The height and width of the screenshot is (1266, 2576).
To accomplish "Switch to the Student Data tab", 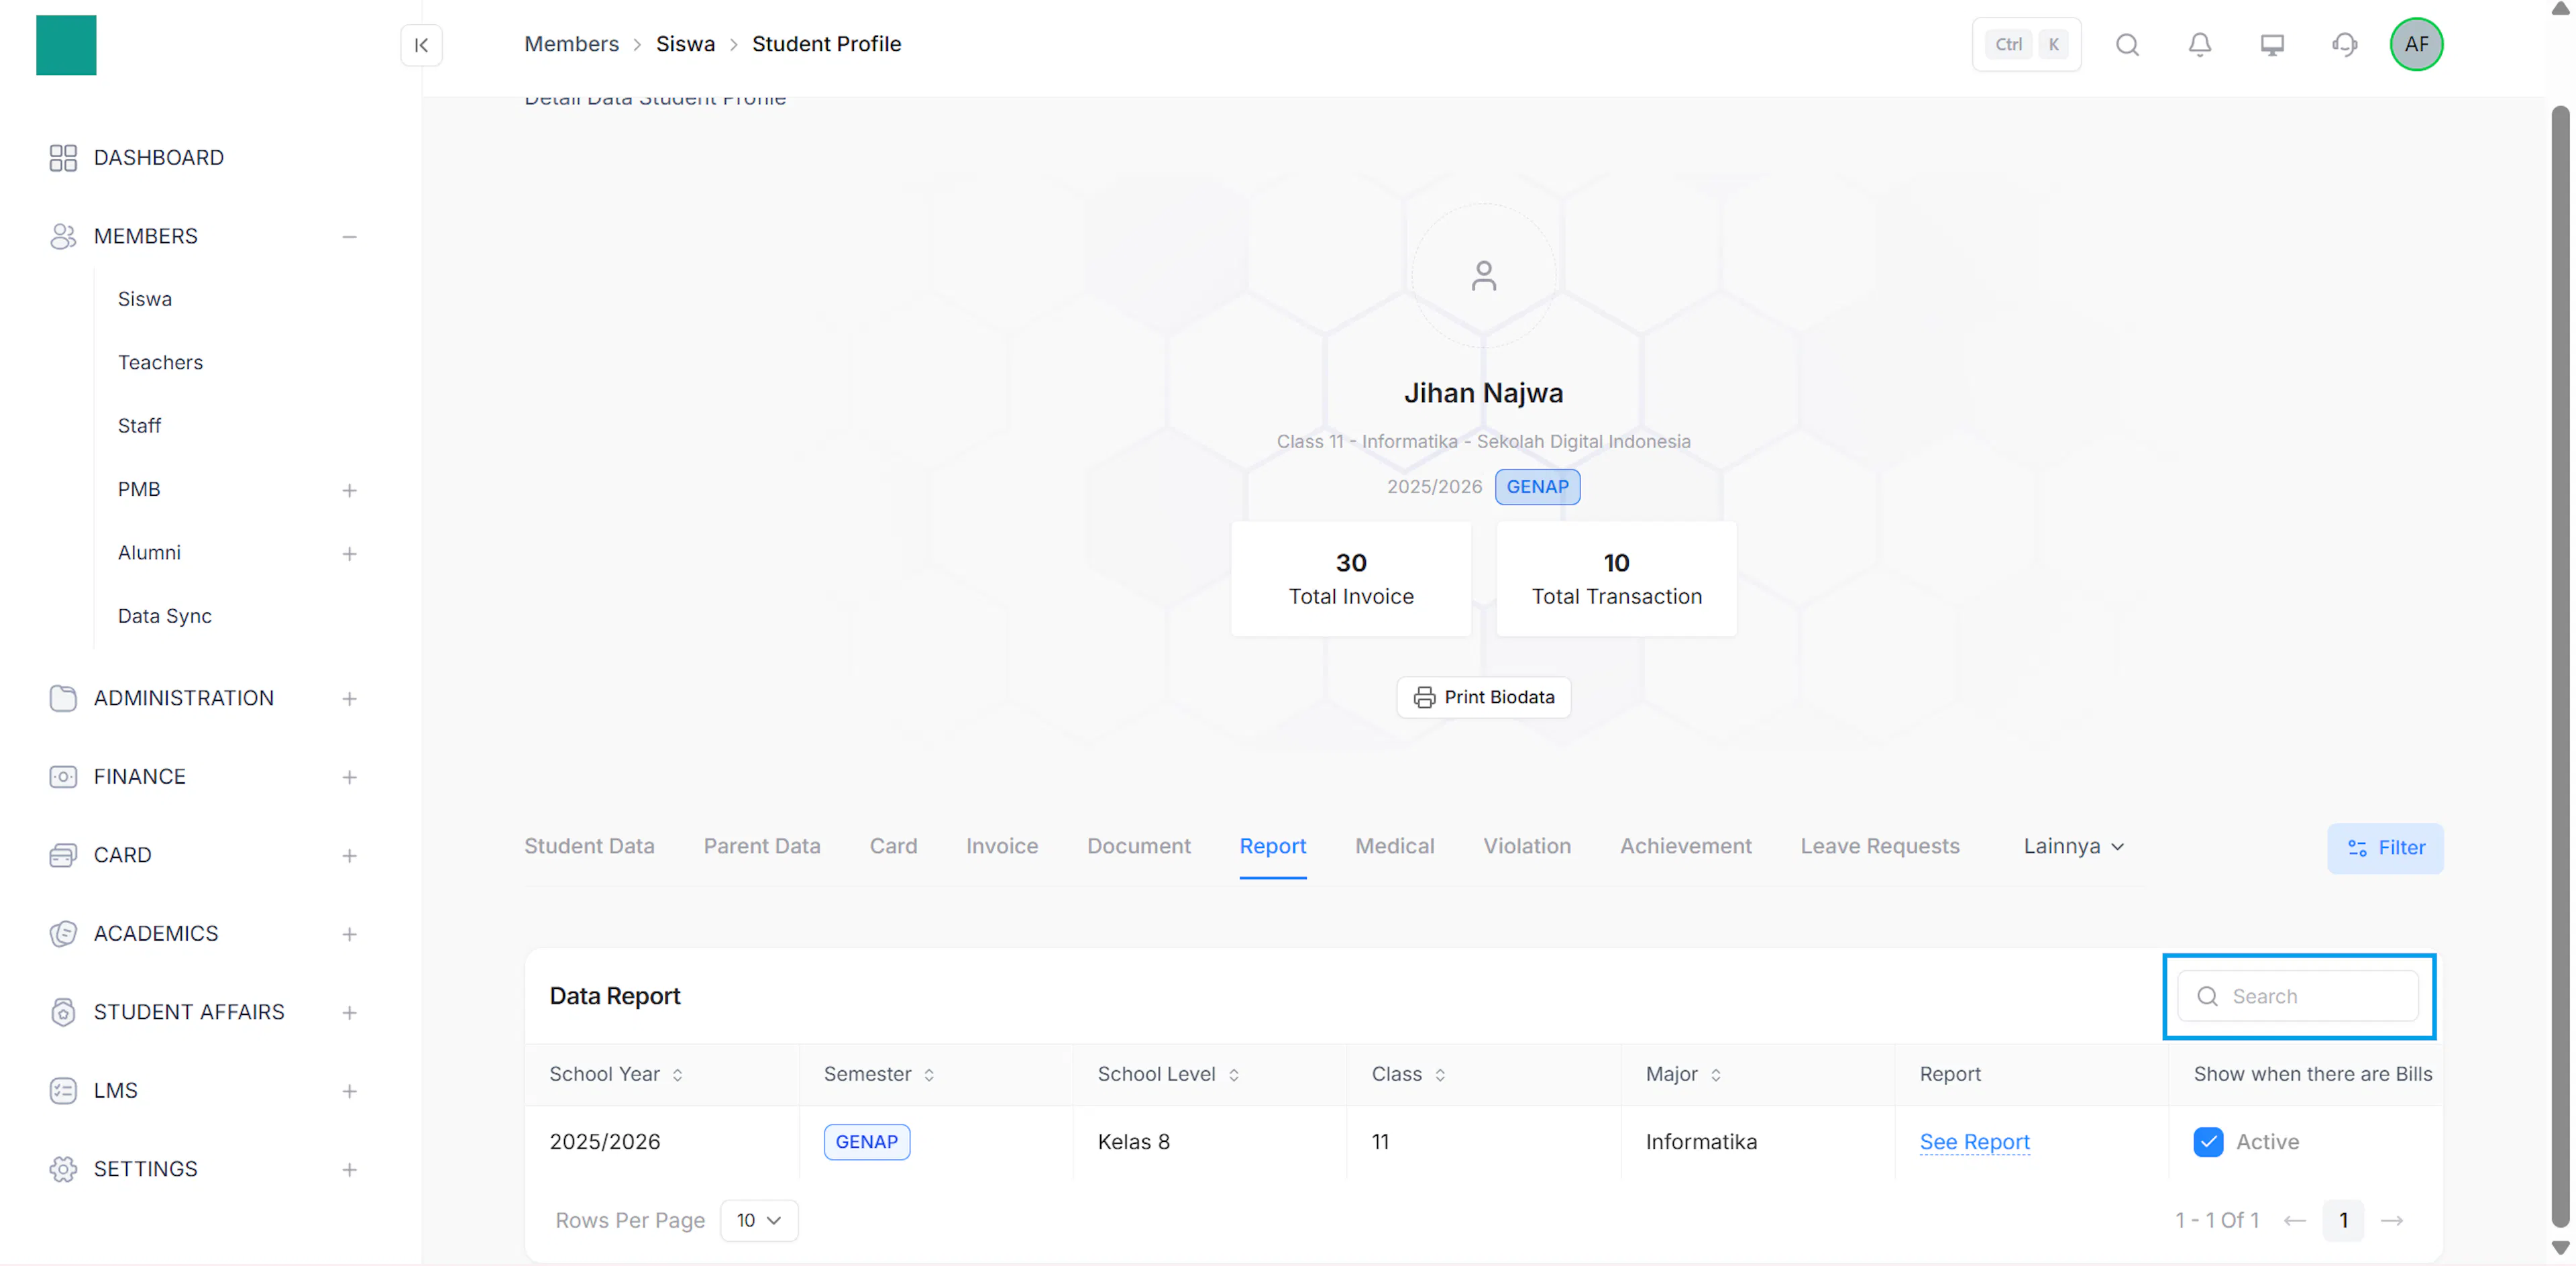I will [x=589, y=846].
